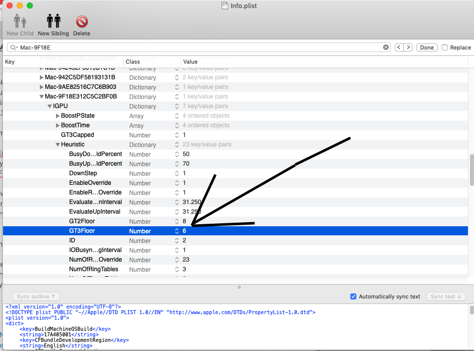
Task: Click the New Child toolbar icon
Action: coord(20,21)
